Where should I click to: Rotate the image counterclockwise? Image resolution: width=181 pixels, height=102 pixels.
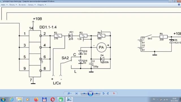[104, 93]
